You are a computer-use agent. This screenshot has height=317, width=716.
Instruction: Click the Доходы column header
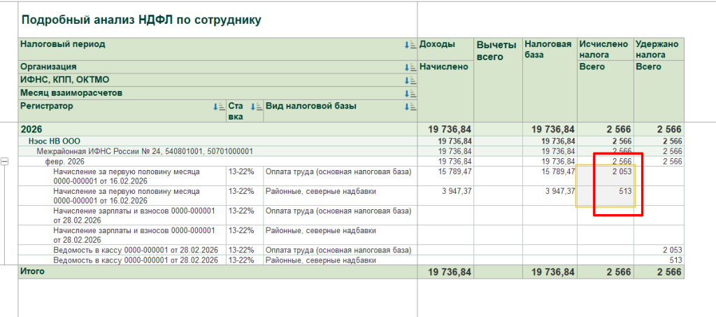point(437,44)
